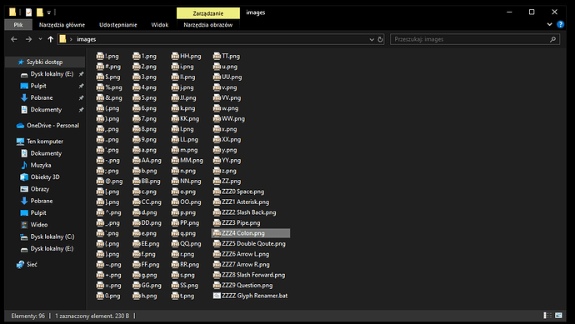Open recent locations dropdown arrow
Image resolution: width=575 pixels, height=324 pixels.
click(x=40, y=39)
